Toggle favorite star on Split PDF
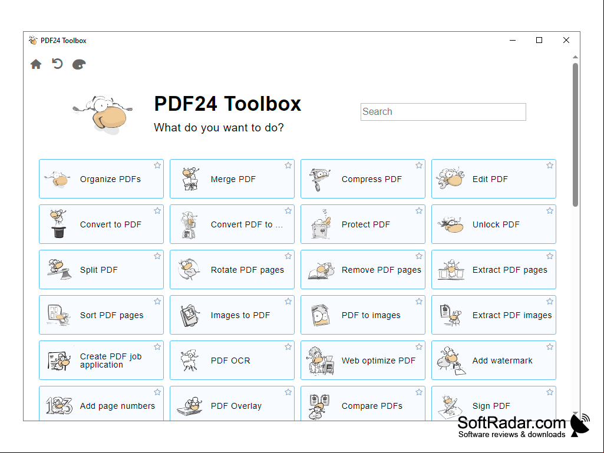 coord(157,256)
